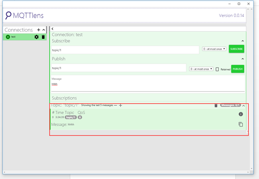
Task: Click the vertical scrollbar down arrow
Action: 252,169
